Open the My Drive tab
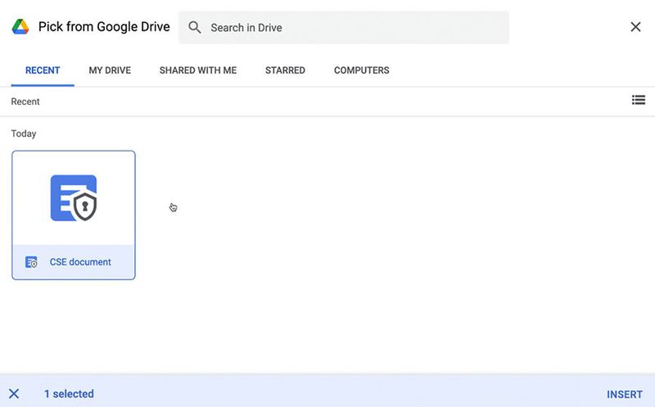The image size is (655, 407). point(110,70)
